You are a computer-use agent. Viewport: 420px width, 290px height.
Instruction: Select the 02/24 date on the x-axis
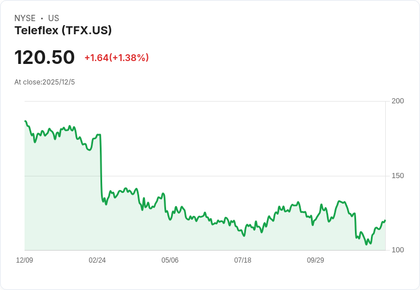tap(97, 260)
